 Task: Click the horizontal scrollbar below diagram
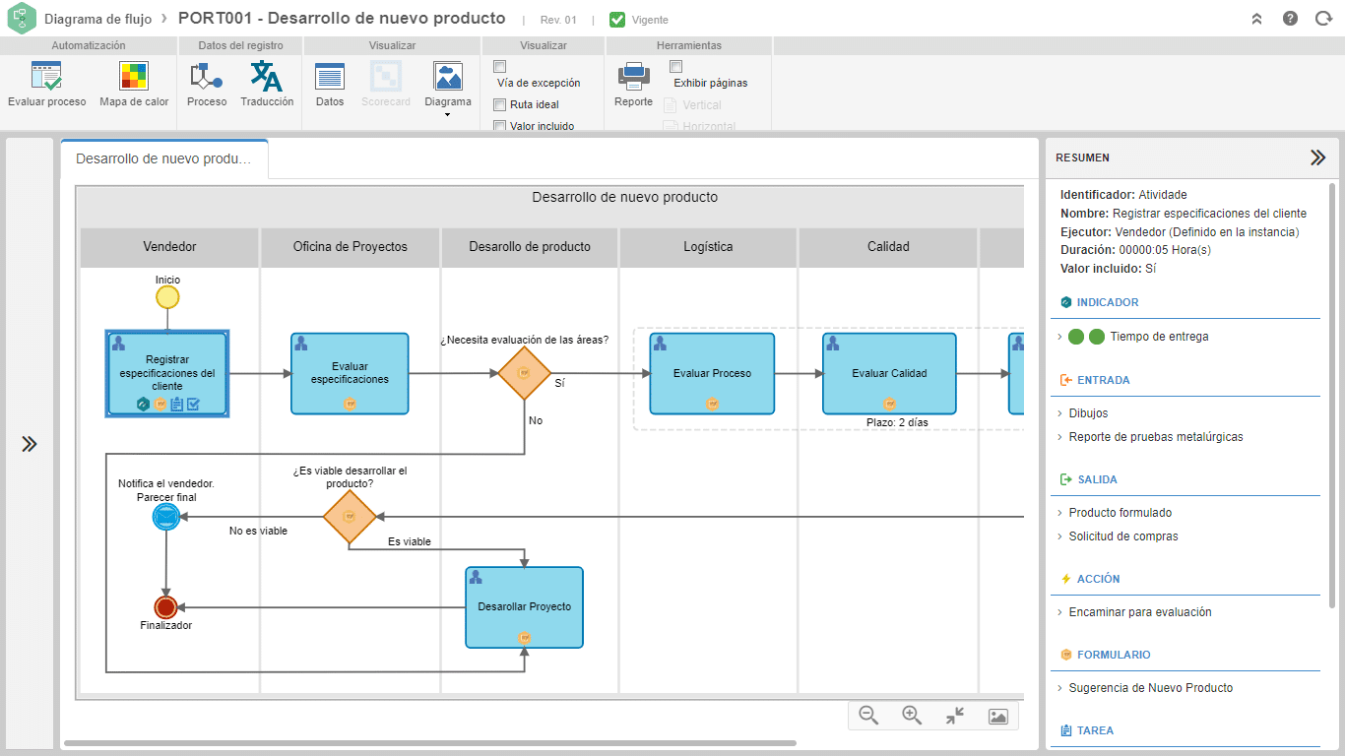coord(430,743)
